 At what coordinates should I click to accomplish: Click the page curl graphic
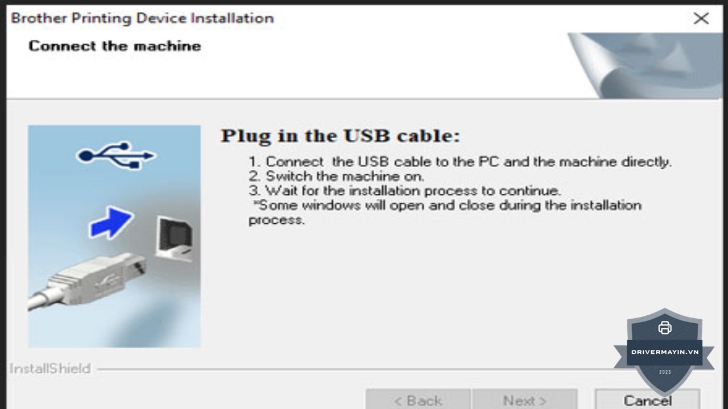click(x=643, y=65)
